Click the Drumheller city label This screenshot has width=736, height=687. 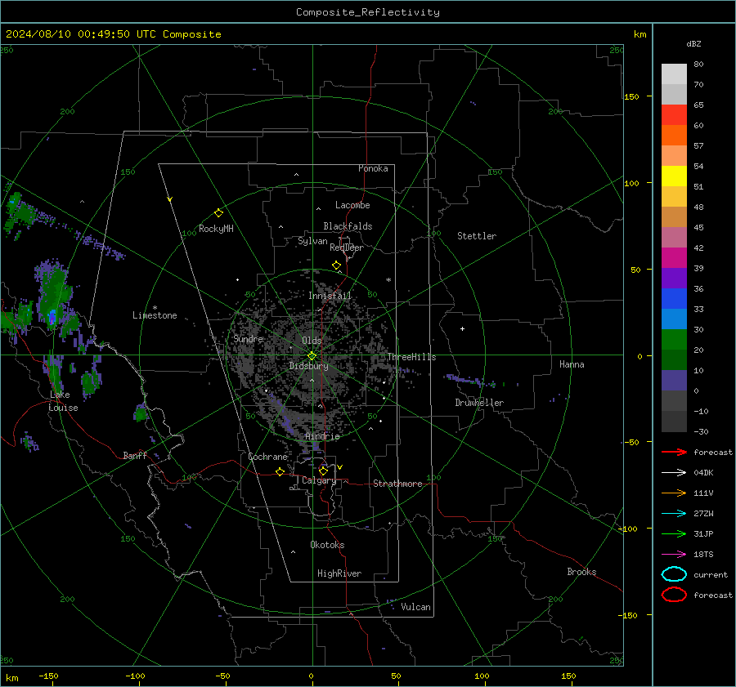479,403
